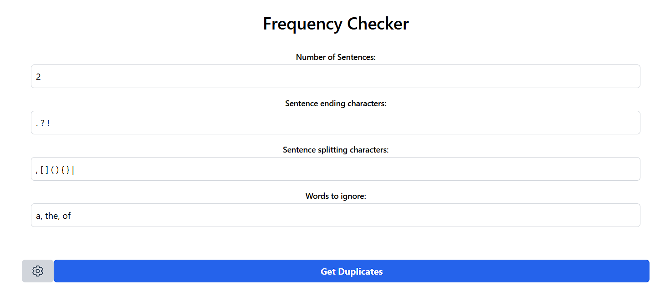Focus the Words to ignore input field
Viewport: 670px width, 296px height.
(336, 215)
